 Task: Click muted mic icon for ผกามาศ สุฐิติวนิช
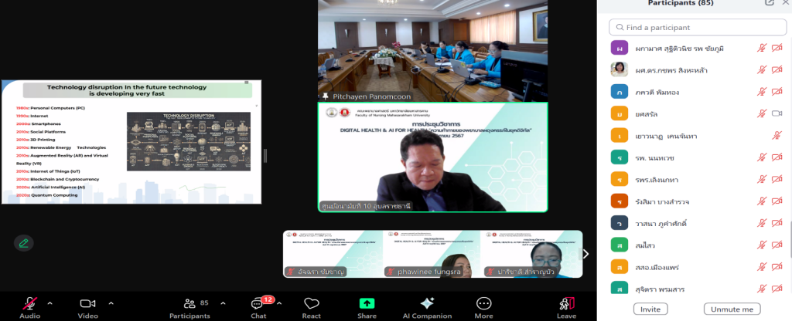(x=762, y=49)
